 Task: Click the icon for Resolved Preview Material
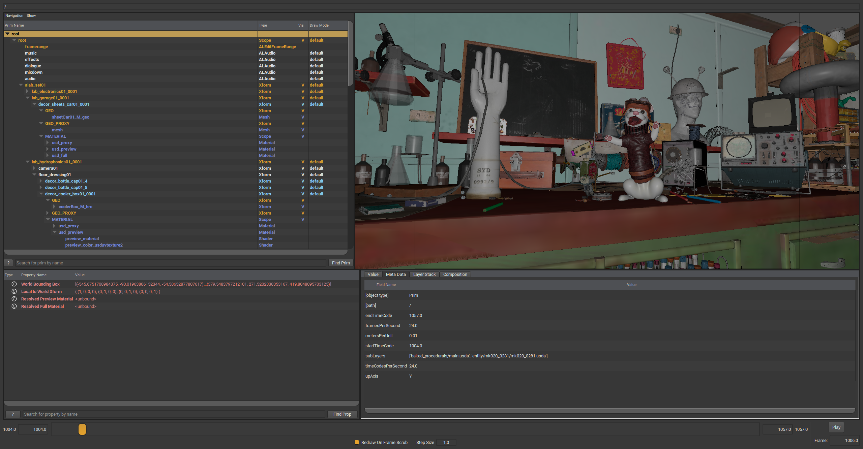coord(14,299)
